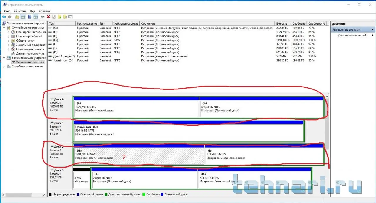The height and width of the screenshot is (203, 376).
Task: Sort by the Том column header
Action: pyautogui.click(x=62, y=23)
